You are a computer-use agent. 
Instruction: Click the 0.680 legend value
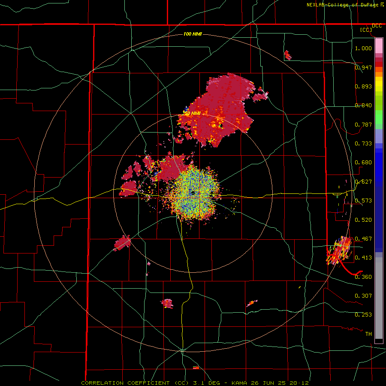(x=363, y=163)
